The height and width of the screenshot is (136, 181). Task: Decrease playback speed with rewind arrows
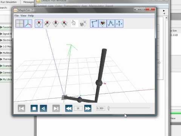pos(69,108)
